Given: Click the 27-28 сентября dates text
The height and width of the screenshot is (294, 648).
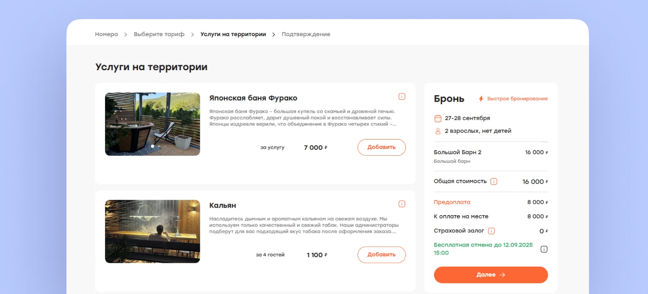Looking at the screenshot, I should point(467,118).
